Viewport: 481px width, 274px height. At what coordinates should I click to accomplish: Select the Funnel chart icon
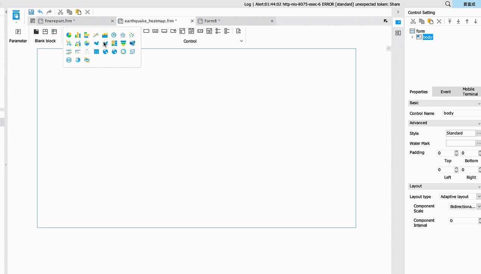[123, 43]
